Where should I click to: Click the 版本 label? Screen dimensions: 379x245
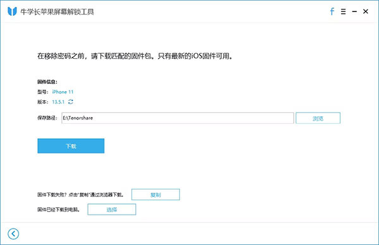pos(43,102)
